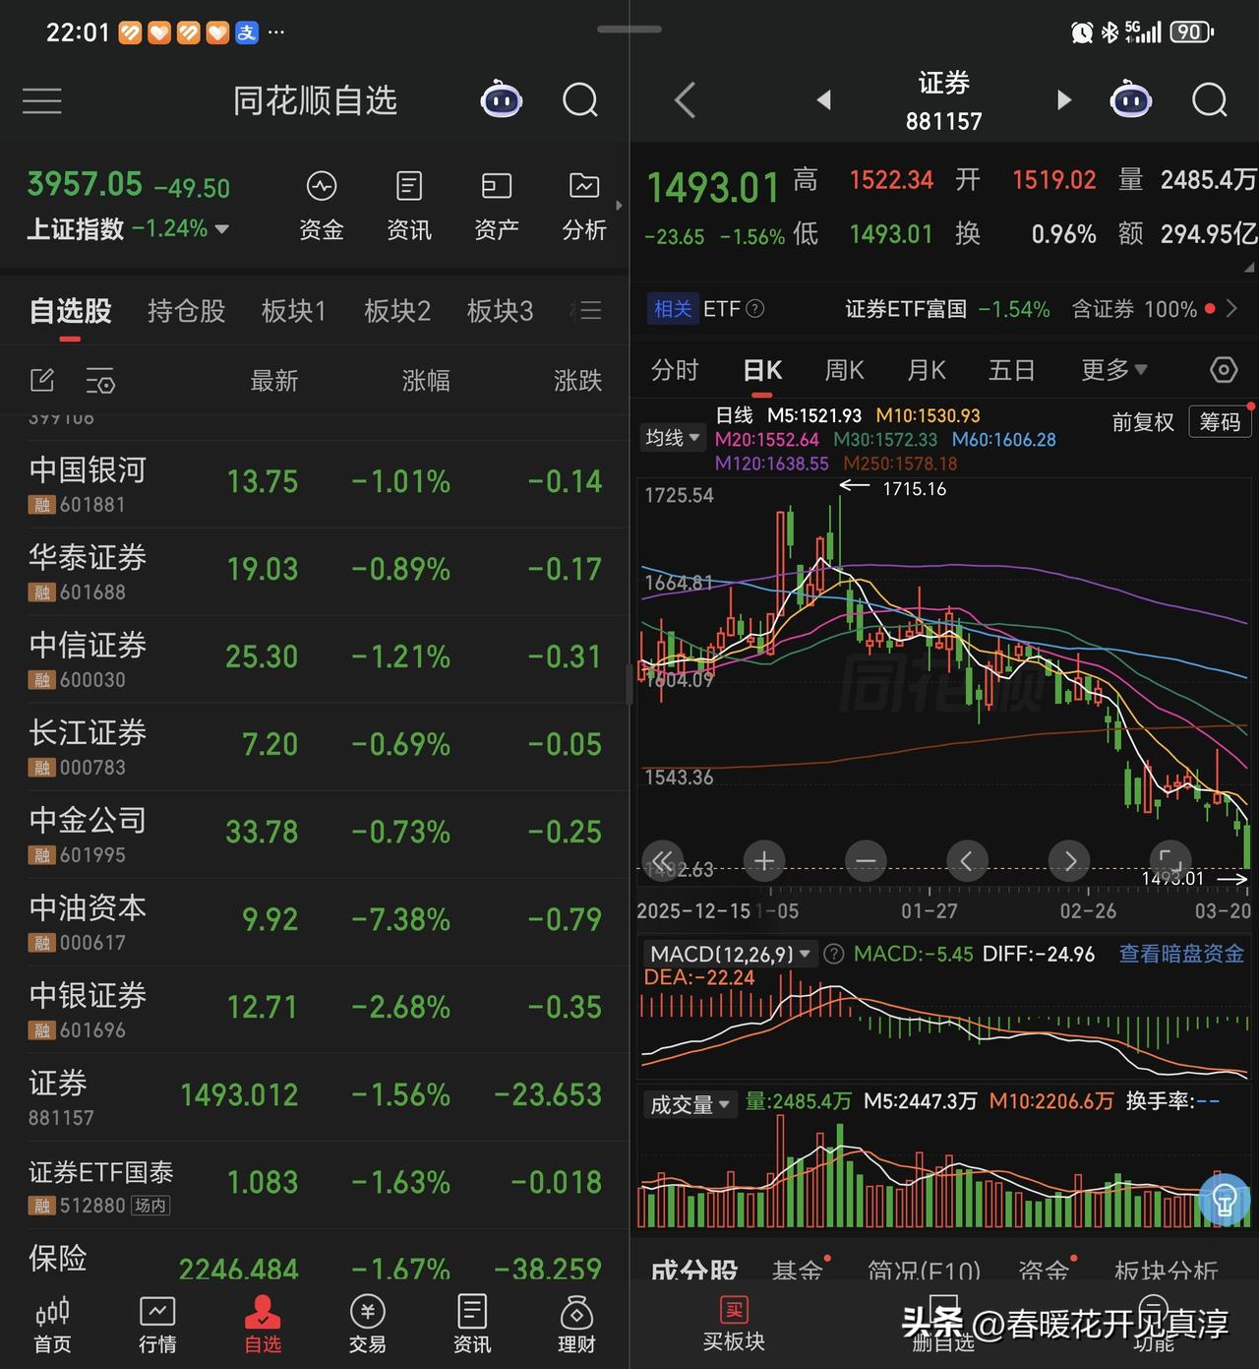Switch to next stock with right triangle
This screenshot has height=1369, width=1259.
(1063, 99)
